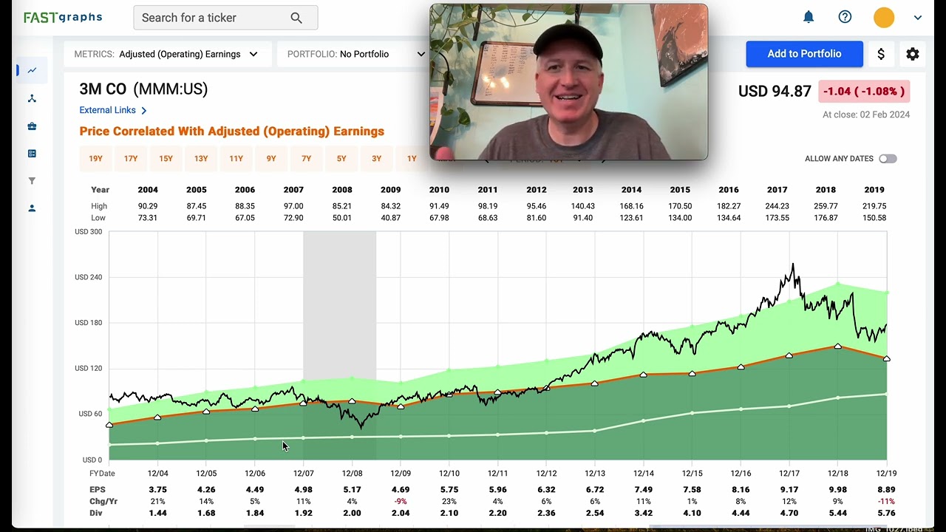The image size is (946, 532).
Task: Open the list table sidebar icon
Action: point(32,154)
